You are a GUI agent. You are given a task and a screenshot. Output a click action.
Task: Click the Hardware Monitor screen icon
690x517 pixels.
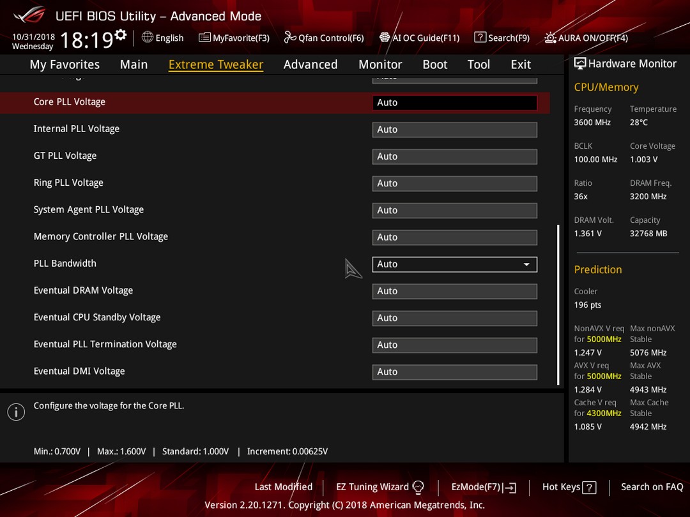point(580,63)
